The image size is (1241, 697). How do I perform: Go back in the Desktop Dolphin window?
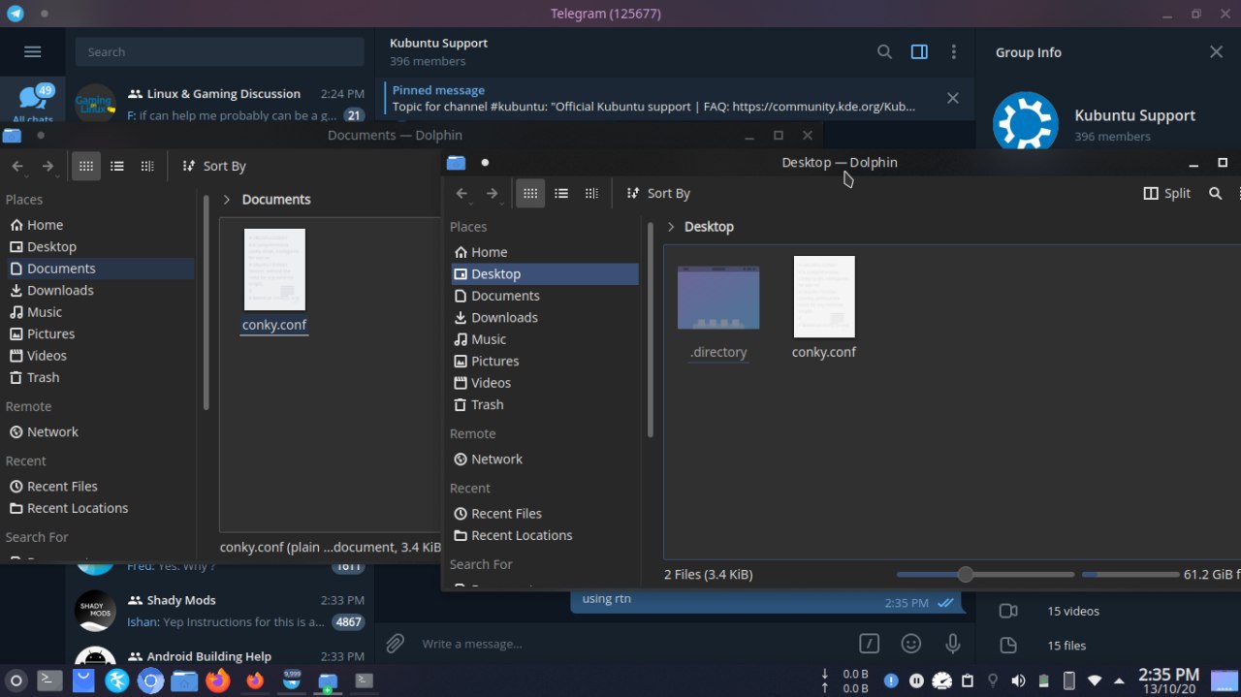click(461, 194)
